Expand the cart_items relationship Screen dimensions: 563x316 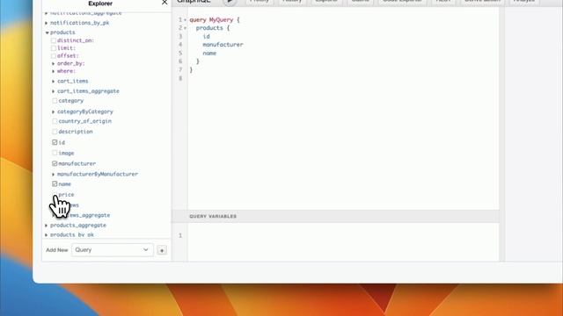53,82
